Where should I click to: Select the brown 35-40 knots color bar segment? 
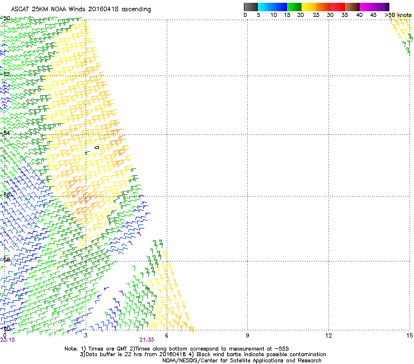(x=352, y=7)
